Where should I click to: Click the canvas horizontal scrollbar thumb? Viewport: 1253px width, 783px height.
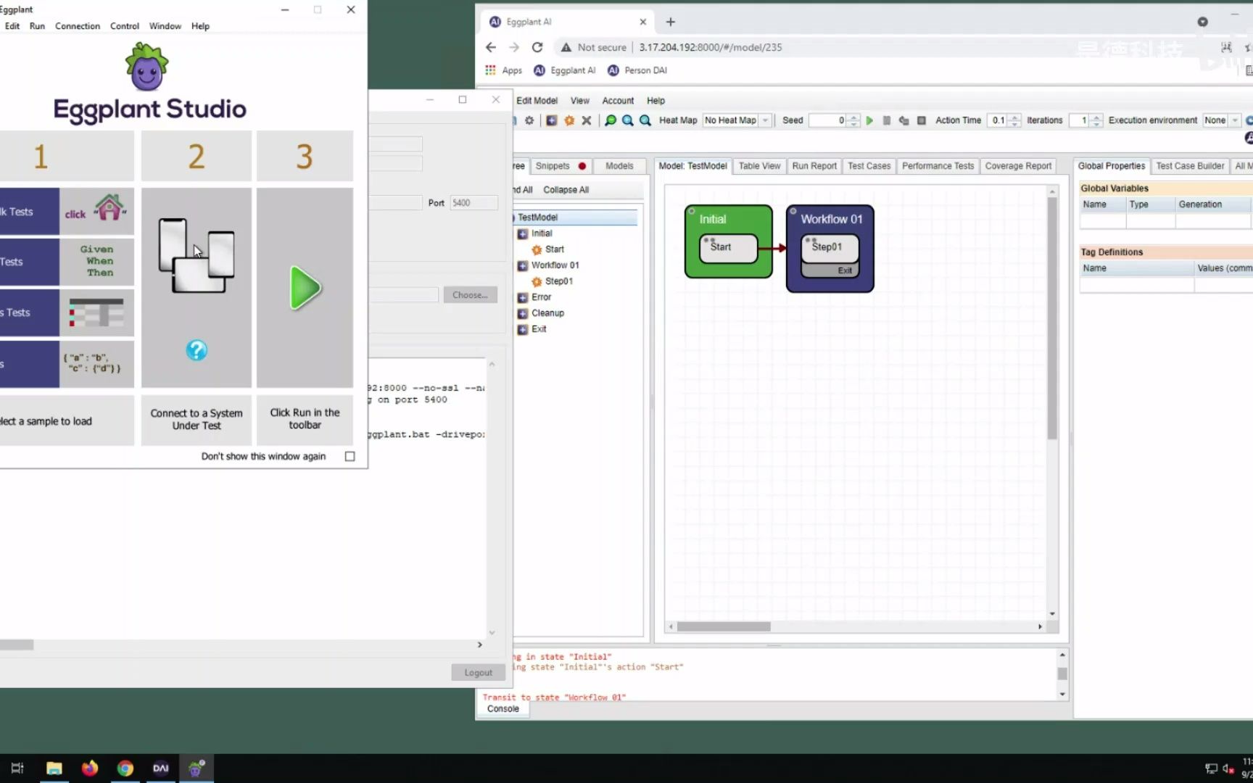point(724,626)
